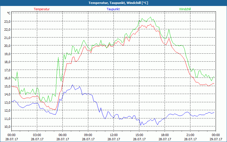This screenshot has width=227, height=142.
Task: Click the 16,0 y-axis value
Action: tap(7, 78)
